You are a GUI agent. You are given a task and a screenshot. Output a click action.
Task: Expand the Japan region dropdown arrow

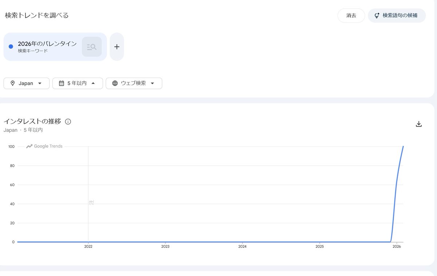pyautogui.click(x=40, y=83)
